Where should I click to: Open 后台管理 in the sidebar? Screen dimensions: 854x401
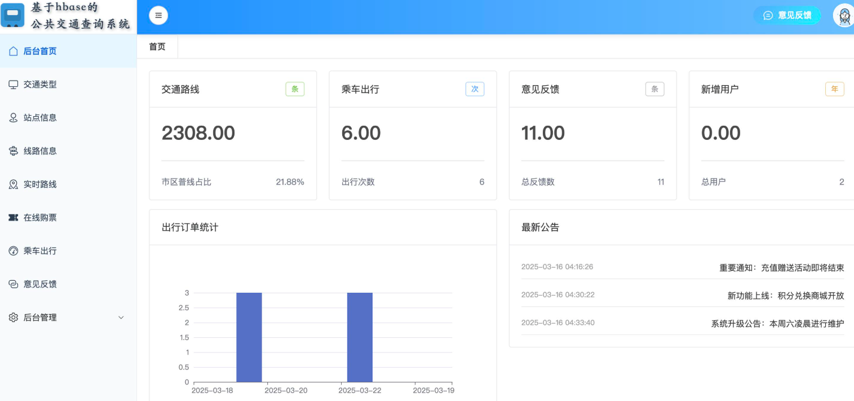pos(68,318)
